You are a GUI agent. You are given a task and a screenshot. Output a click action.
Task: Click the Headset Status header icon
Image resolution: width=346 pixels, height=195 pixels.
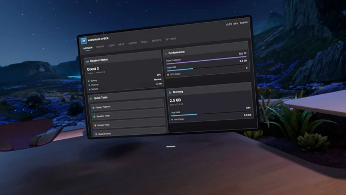[x=88, y=61]
